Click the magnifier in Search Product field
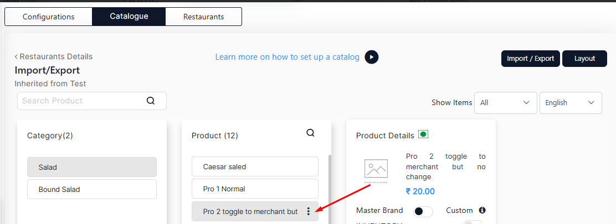Screen dimensions: 616x224 pyautogui.click(x=151, y=101)
